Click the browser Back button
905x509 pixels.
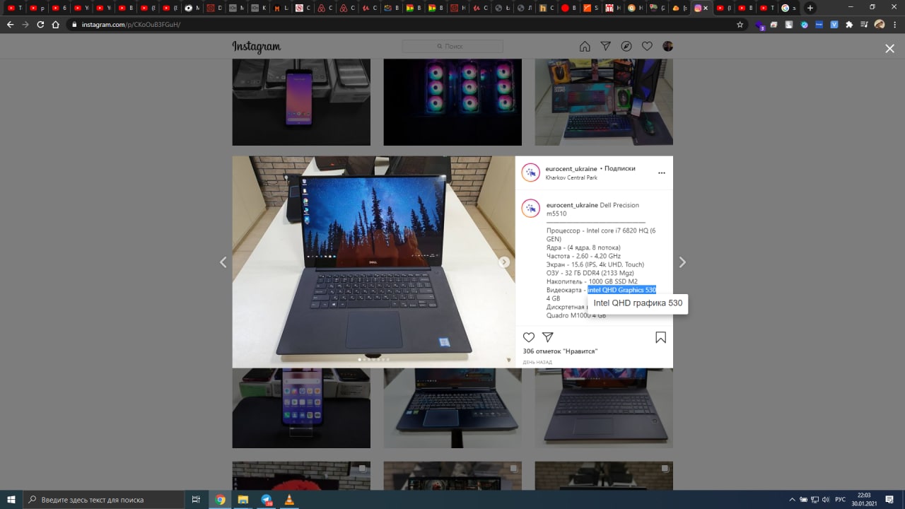click(x=10, y=24)
